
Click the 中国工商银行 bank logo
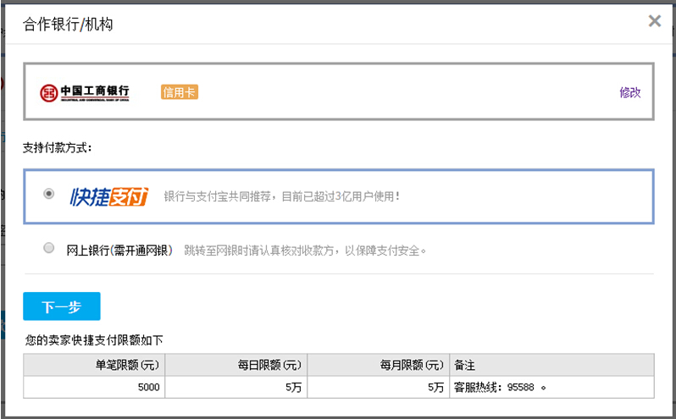pyautogui.click(x=85, y=92)
